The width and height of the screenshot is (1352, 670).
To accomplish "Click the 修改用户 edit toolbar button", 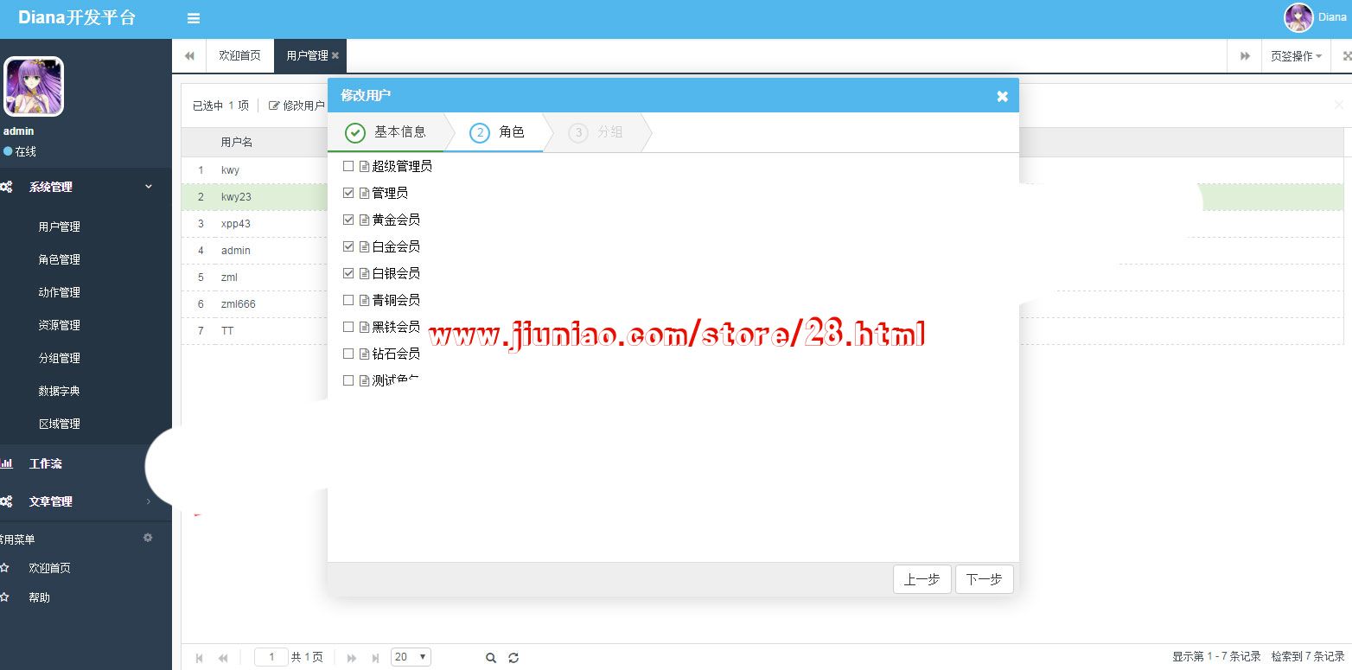I will click(x=297, y=105).
